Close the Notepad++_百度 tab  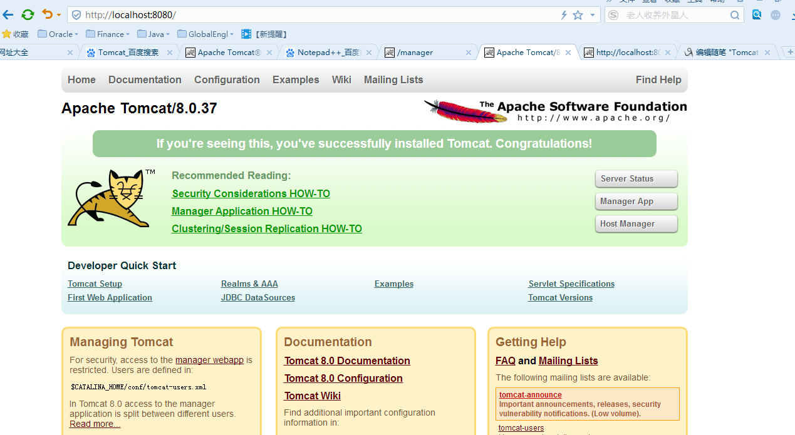[x=369, y=53]
